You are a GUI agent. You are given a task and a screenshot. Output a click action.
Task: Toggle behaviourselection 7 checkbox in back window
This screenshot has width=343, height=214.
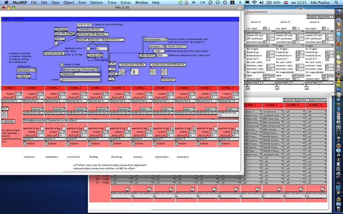257,189
